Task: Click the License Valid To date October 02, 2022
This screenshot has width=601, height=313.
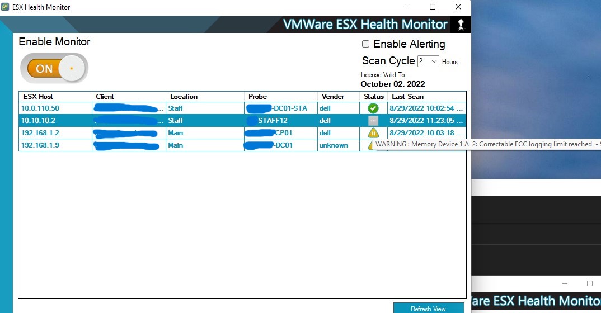Action: [392, 84]
